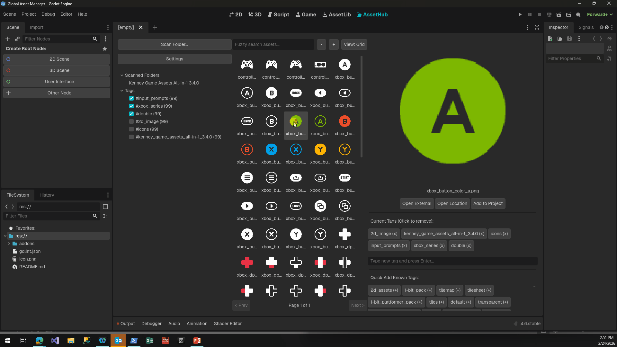This screenshot has width=617, height=347.
Task: Click the FileSystem sort files icon
Action: [105, 216]
